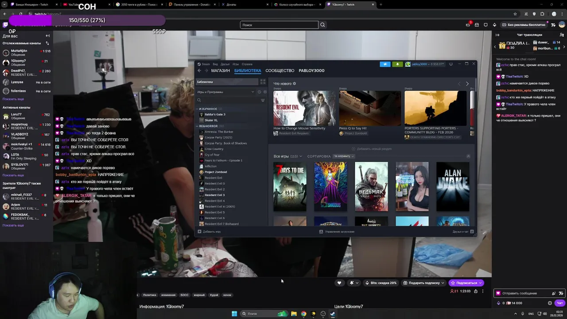Collapse Twitch left sidebar arrow
The width and height of the screenshot is (567, 319).
point(47,36)
